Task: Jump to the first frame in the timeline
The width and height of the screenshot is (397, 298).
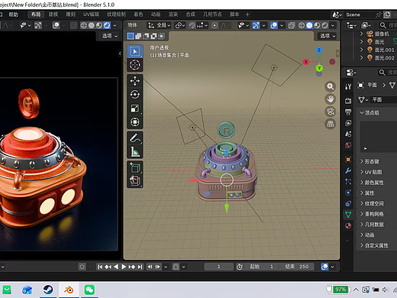Action: [100, 267]
